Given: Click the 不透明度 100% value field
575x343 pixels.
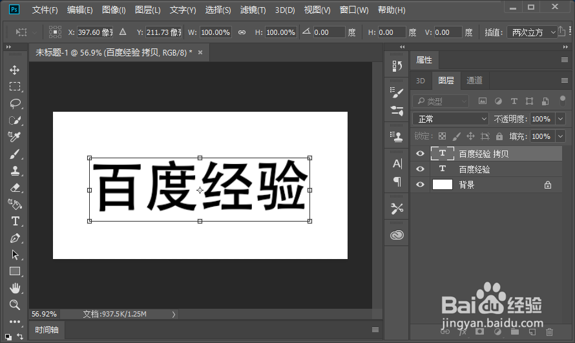Looking at the screenshot, I should click(541, 119).
